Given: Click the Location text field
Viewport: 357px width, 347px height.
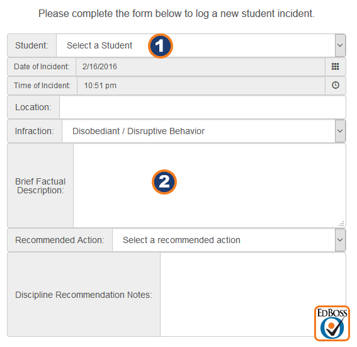Looking at the screenshot, I should [x=203, y=107].
